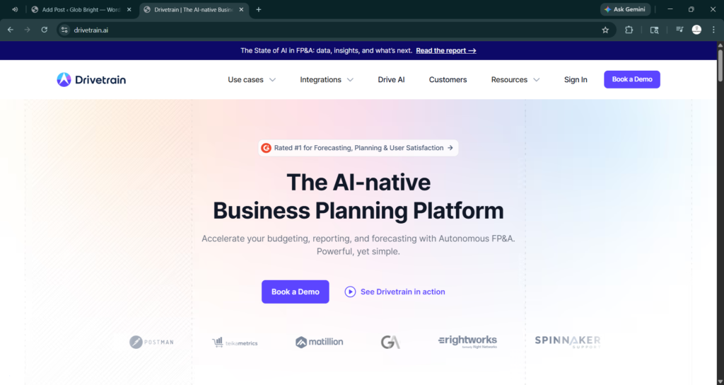Click the Drivetrain logo in the header
Screen dimensions: 724x385
point(91,80)
